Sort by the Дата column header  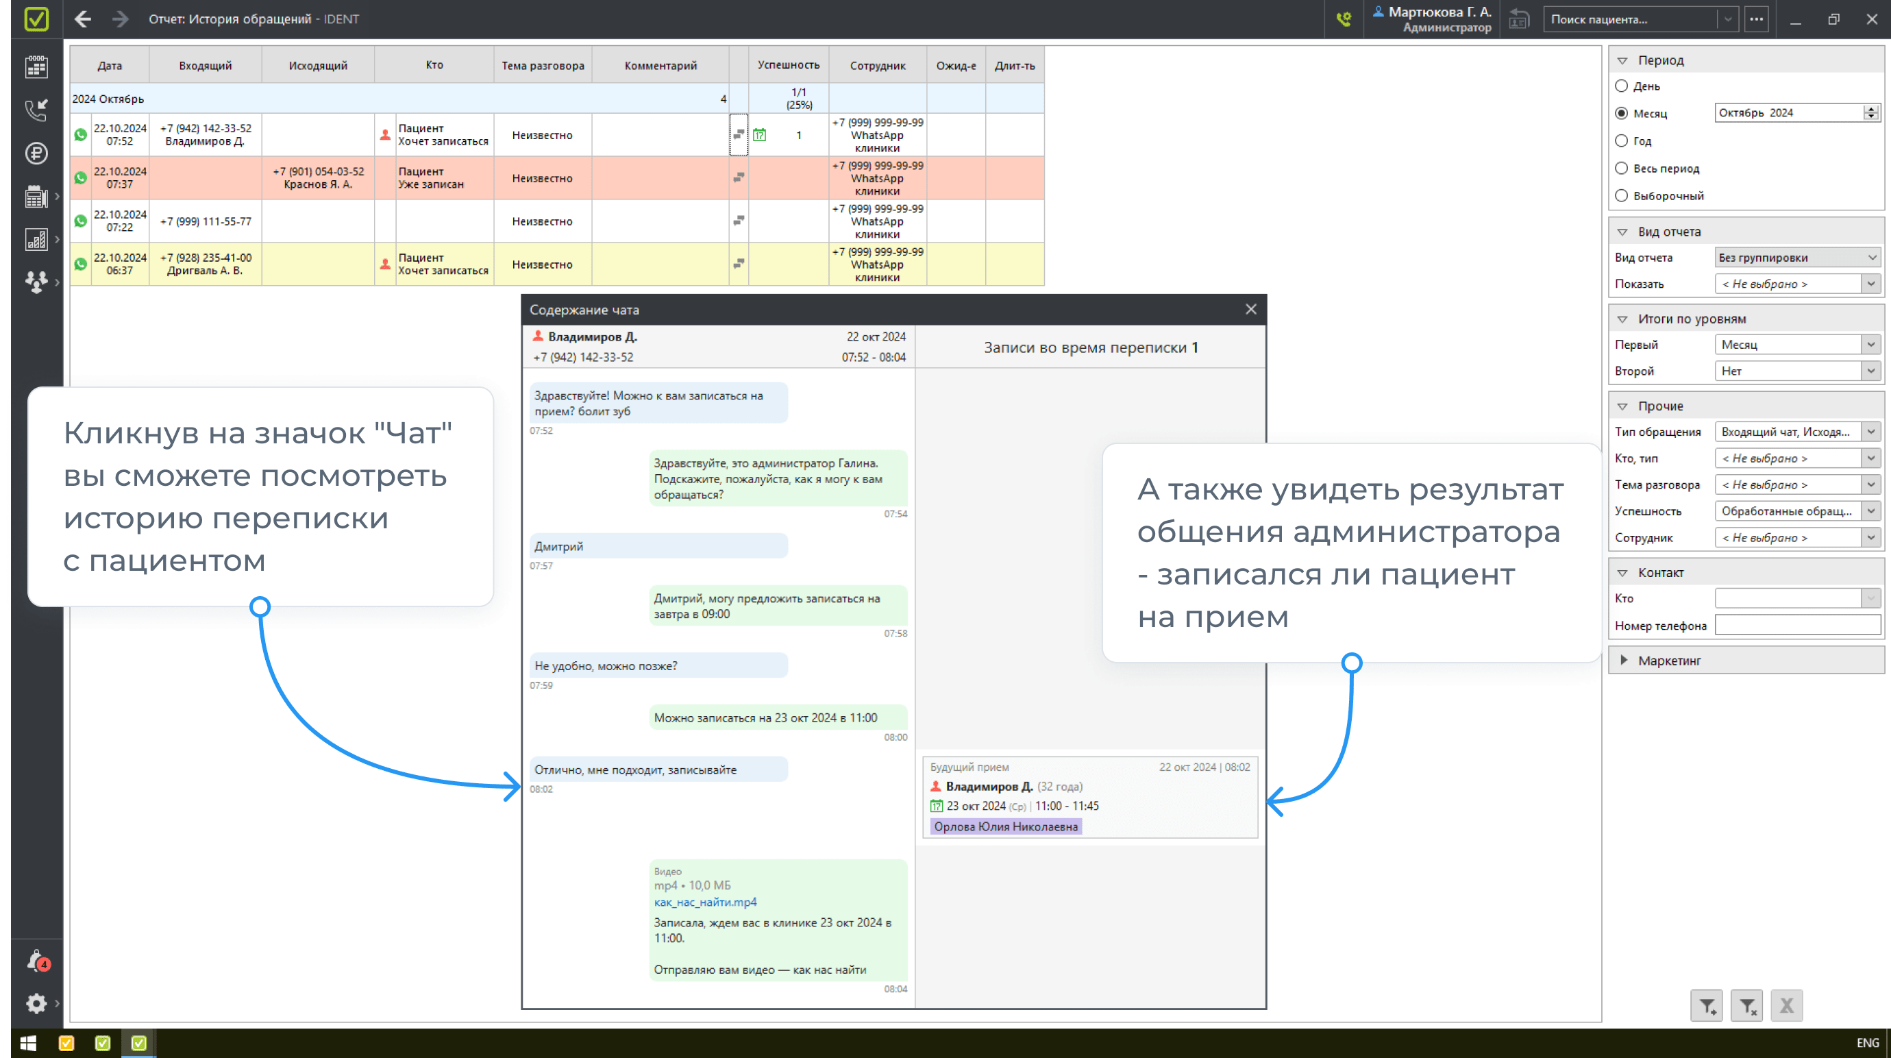[110, 65]
